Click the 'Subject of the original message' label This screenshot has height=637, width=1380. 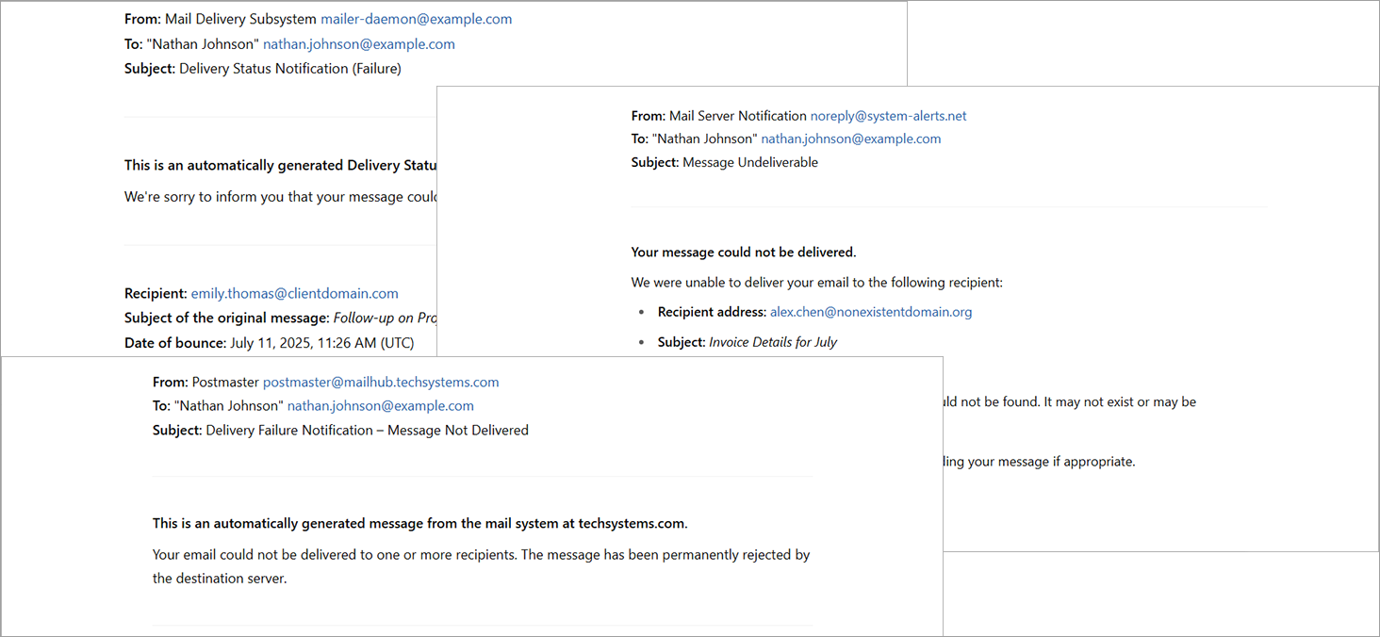(x=227, y=318)
